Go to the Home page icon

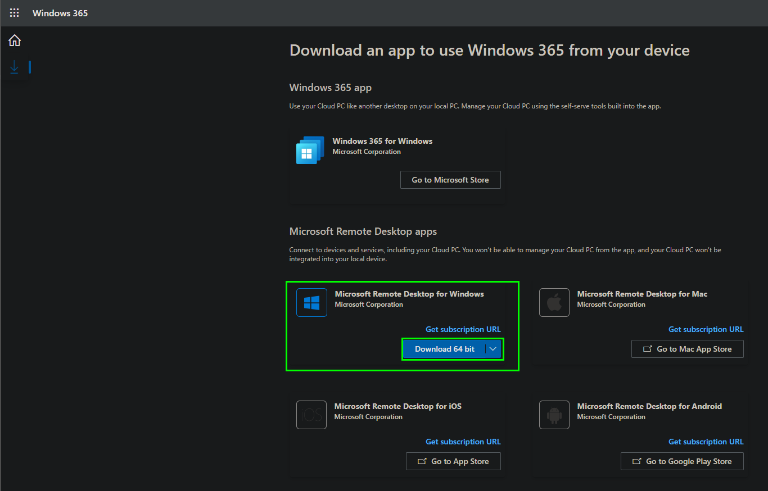coord(15,40)
